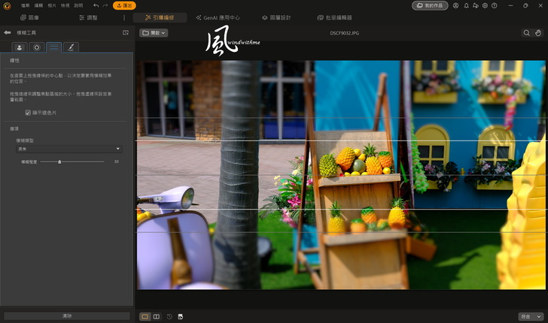
Task: Open the 符合 zoom-fit dropdown
Action: tap(530, 316)
